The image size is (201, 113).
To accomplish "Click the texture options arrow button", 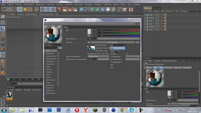I will 89,42.
